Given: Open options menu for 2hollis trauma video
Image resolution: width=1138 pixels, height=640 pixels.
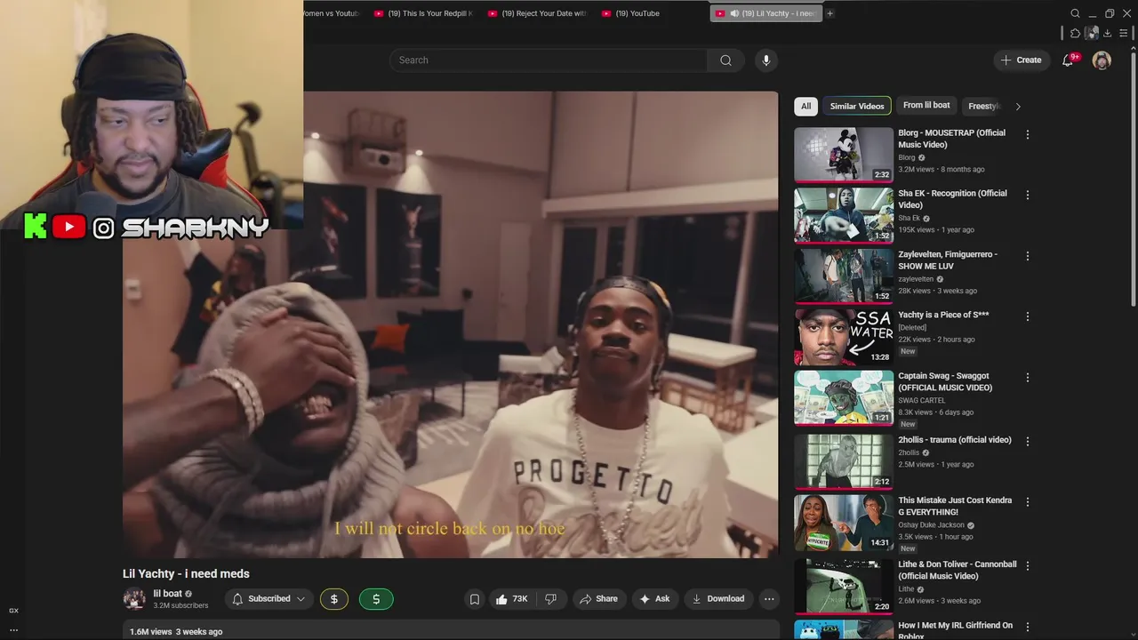Looking at the screenshot, I should click(1028, 441).
